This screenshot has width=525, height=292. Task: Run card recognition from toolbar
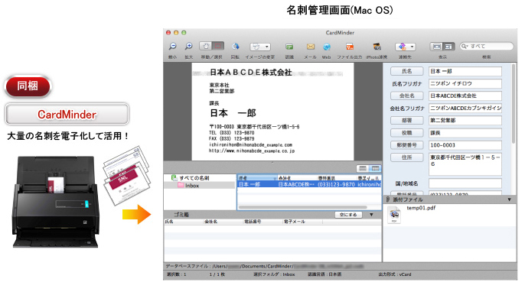pos(289,47)
